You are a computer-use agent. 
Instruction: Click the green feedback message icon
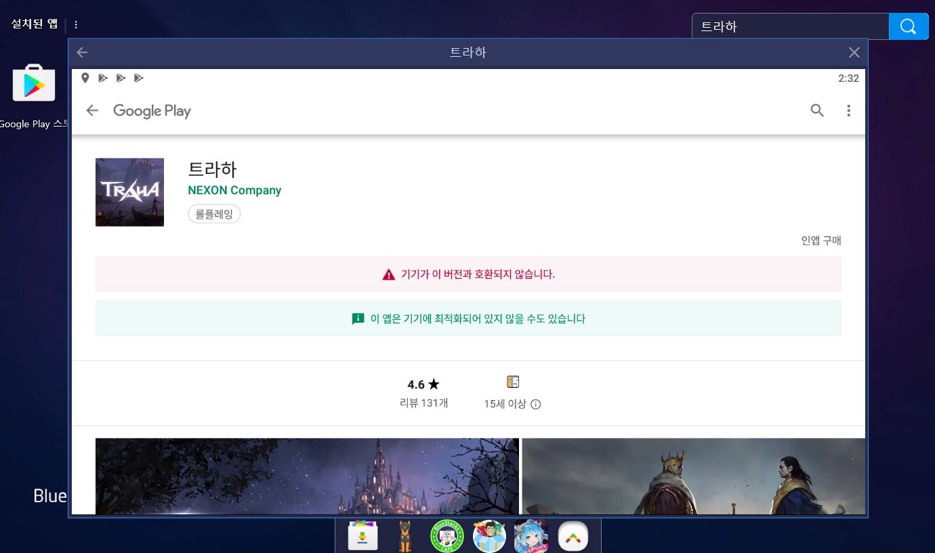[358, 319]
